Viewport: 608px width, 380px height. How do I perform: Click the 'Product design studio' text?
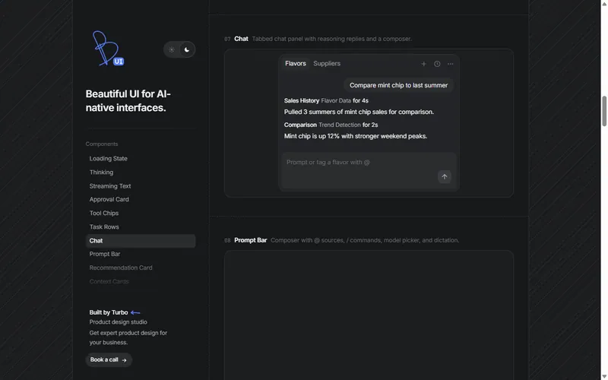click(118, 322)
